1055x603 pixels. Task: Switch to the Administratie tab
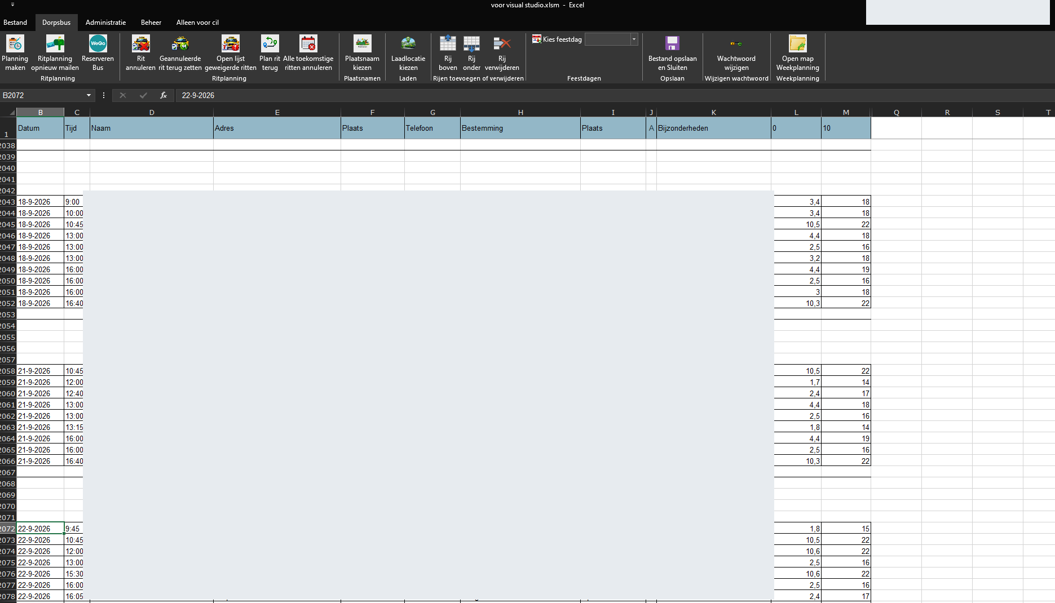105,23
